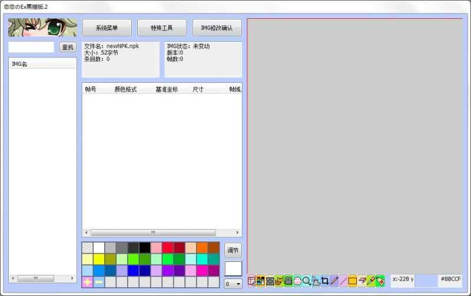
Task: Choose the eyedropper color picker tool
Action: [372, 281]
